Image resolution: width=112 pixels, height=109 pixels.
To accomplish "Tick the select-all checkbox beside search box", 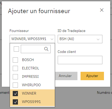I will (16, 49).
